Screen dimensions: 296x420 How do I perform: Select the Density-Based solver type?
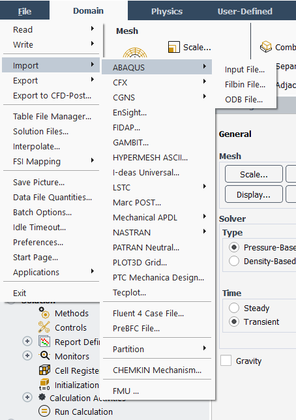point(234,261)
